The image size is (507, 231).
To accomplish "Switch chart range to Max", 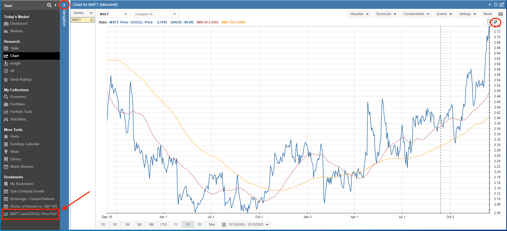I will click(212, 225).
